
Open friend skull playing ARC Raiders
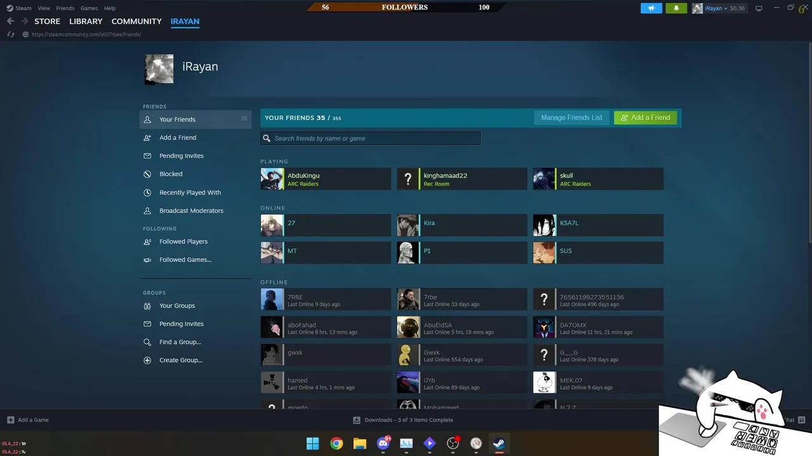coord(598,179)
